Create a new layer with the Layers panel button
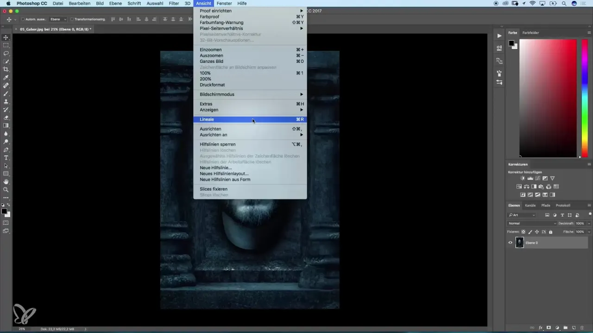Screen dimensions: 593x333 (574, 327)
